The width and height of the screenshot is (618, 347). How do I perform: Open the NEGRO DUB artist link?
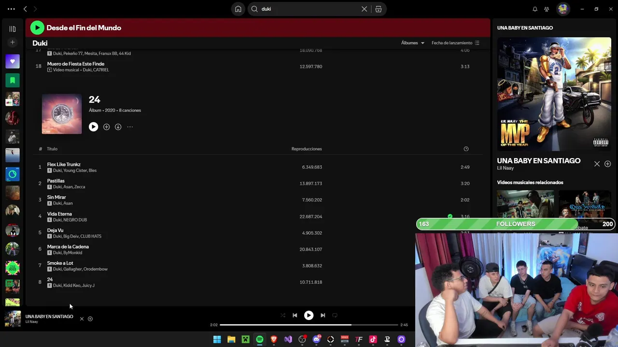75,220
